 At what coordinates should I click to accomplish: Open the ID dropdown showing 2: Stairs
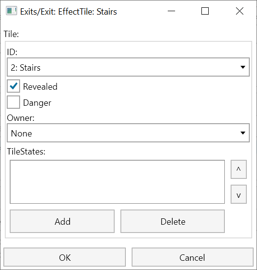(128, 67)
